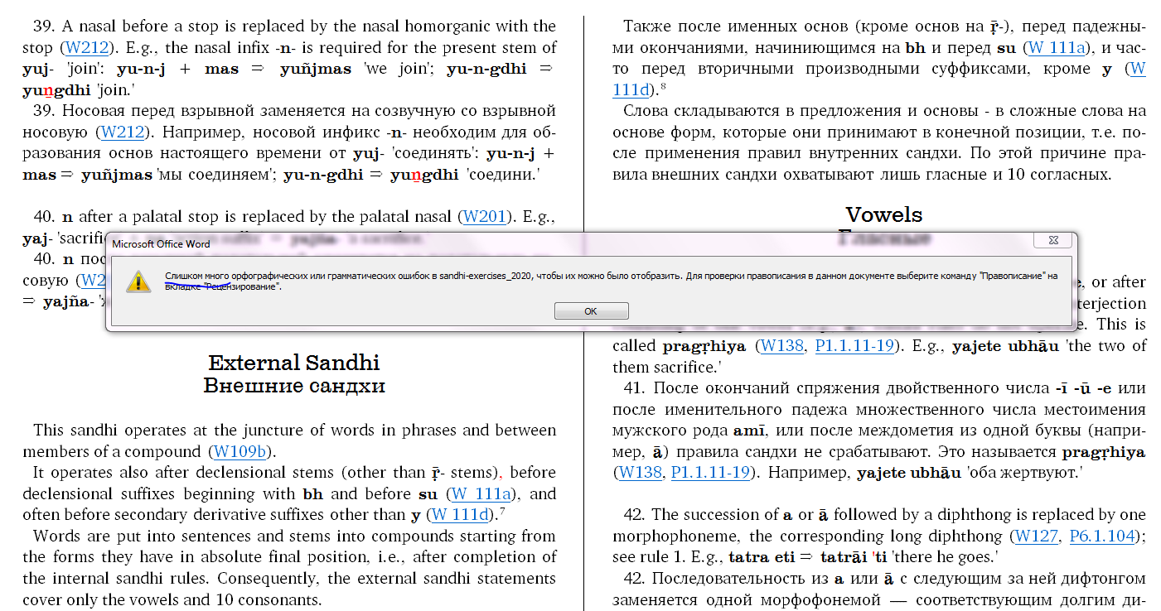Open W 111a link in English paragraph
The height and width of the screenshot is (611, 1161).
[x=481, y=494]
